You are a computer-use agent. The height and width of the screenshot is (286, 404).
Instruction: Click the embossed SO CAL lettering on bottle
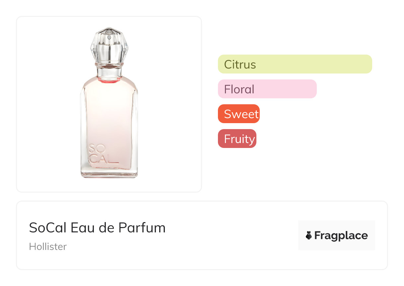tap(101, 154)
